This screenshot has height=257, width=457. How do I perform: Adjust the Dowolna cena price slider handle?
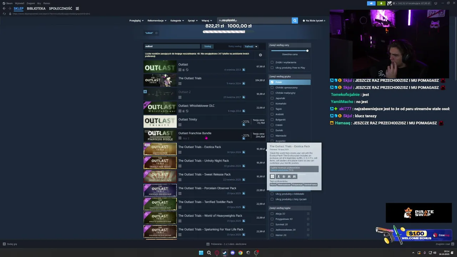click(307, 51)
